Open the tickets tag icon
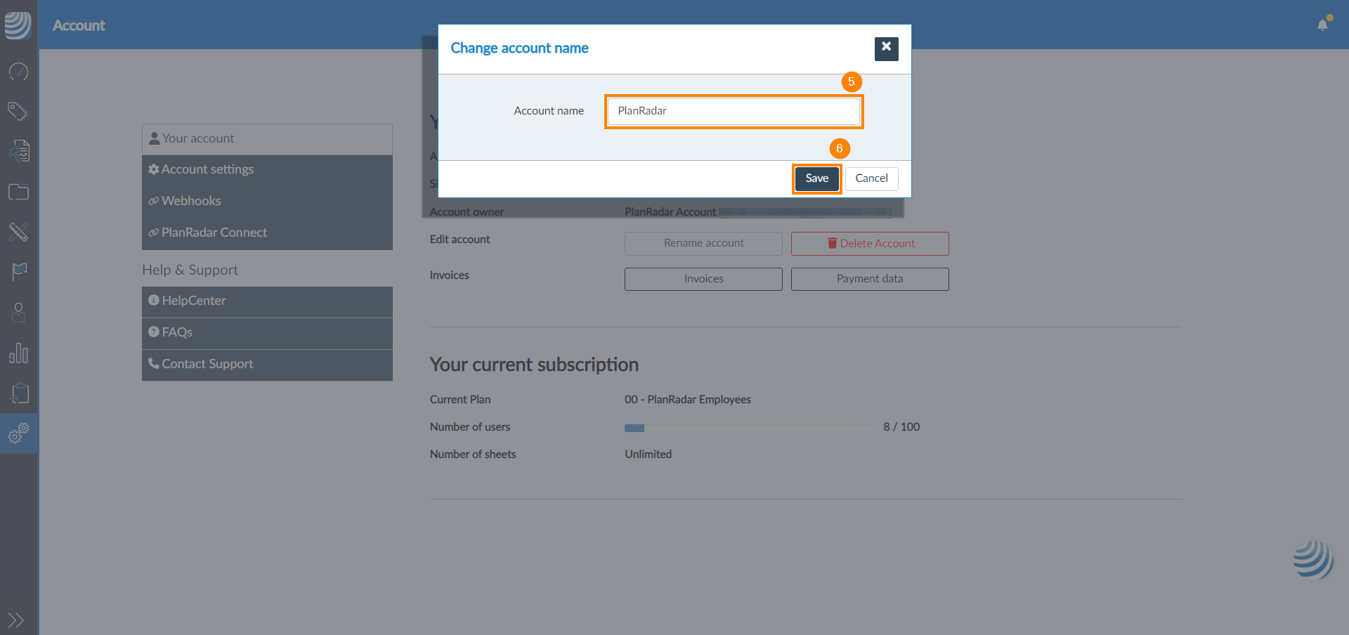The image size is (1349, 635). [18, 111]
